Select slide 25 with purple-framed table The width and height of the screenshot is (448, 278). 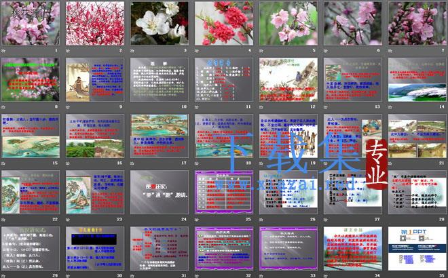(224, 192)
